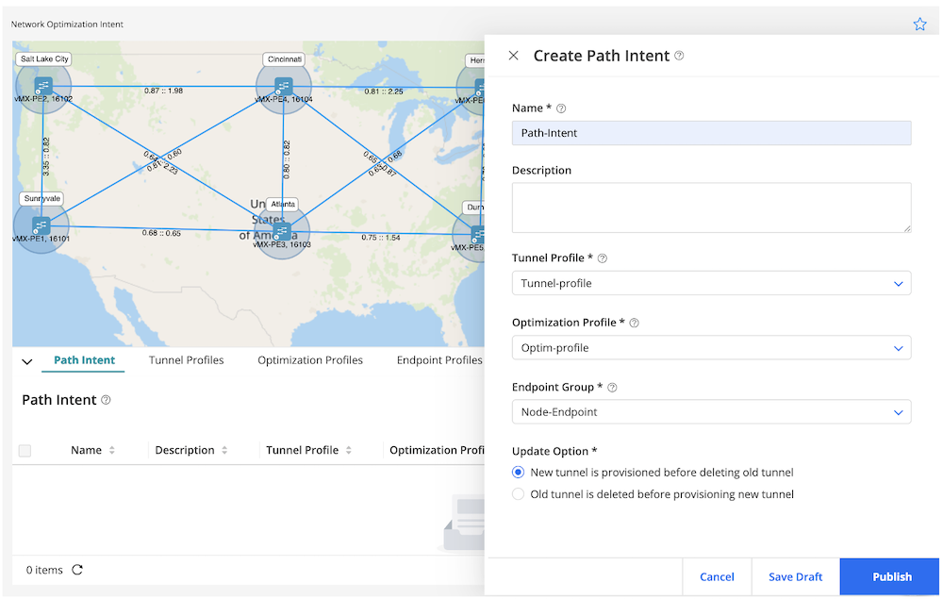Switch to the Optimization Profiles tab
Viewport: 943px width, 599px height.
[x=309, y=359]
